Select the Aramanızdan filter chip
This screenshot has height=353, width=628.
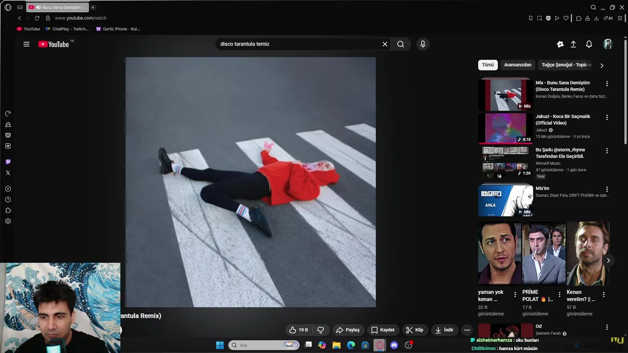point(518,65)
